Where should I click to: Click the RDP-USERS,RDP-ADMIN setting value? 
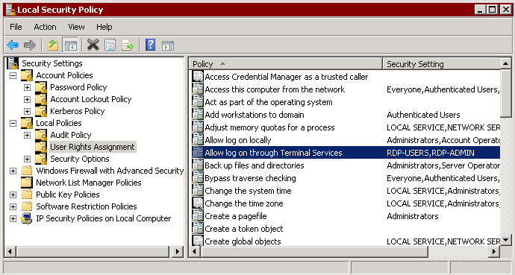pos(430,153)
